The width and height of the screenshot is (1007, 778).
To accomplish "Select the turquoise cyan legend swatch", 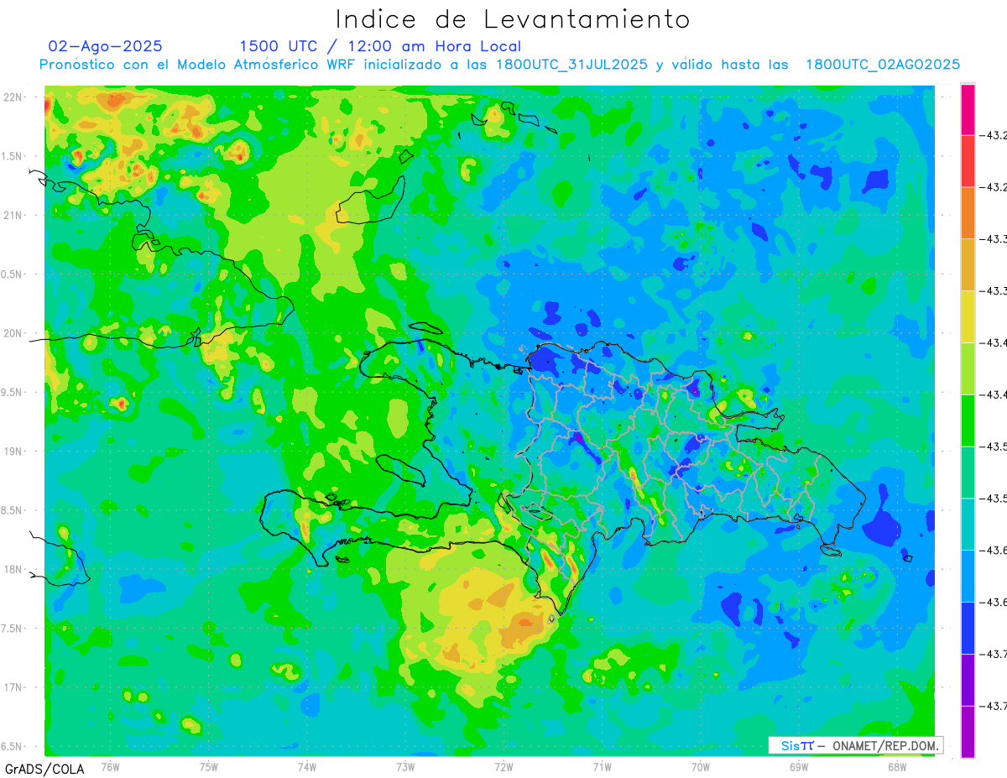I will 968,525.
